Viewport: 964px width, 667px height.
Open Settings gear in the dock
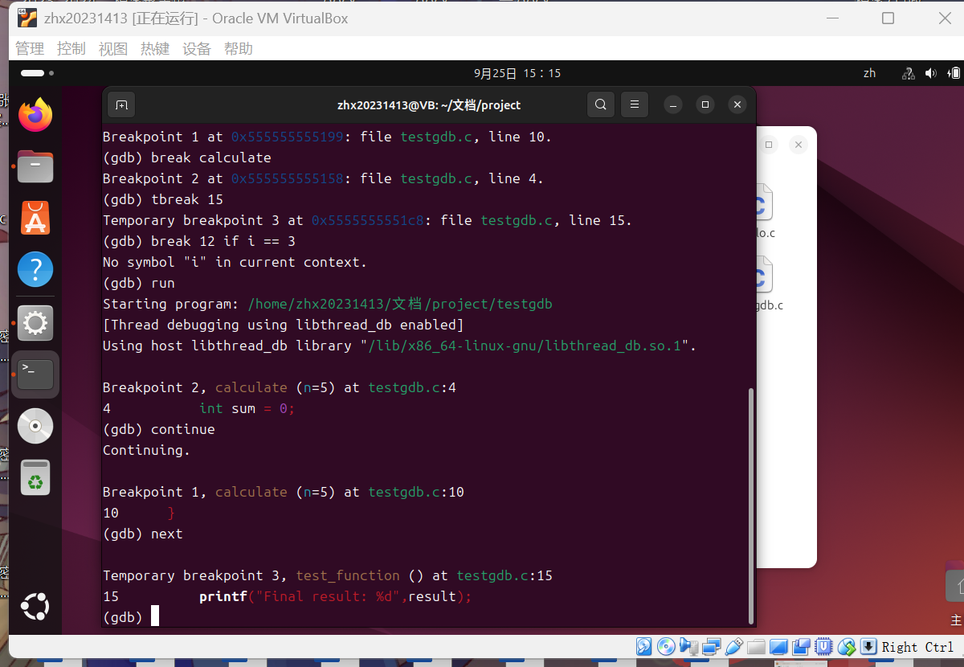tap(35, 322)
